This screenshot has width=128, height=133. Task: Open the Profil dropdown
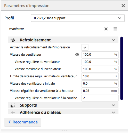pyautogui.click(x=78, y=18)
